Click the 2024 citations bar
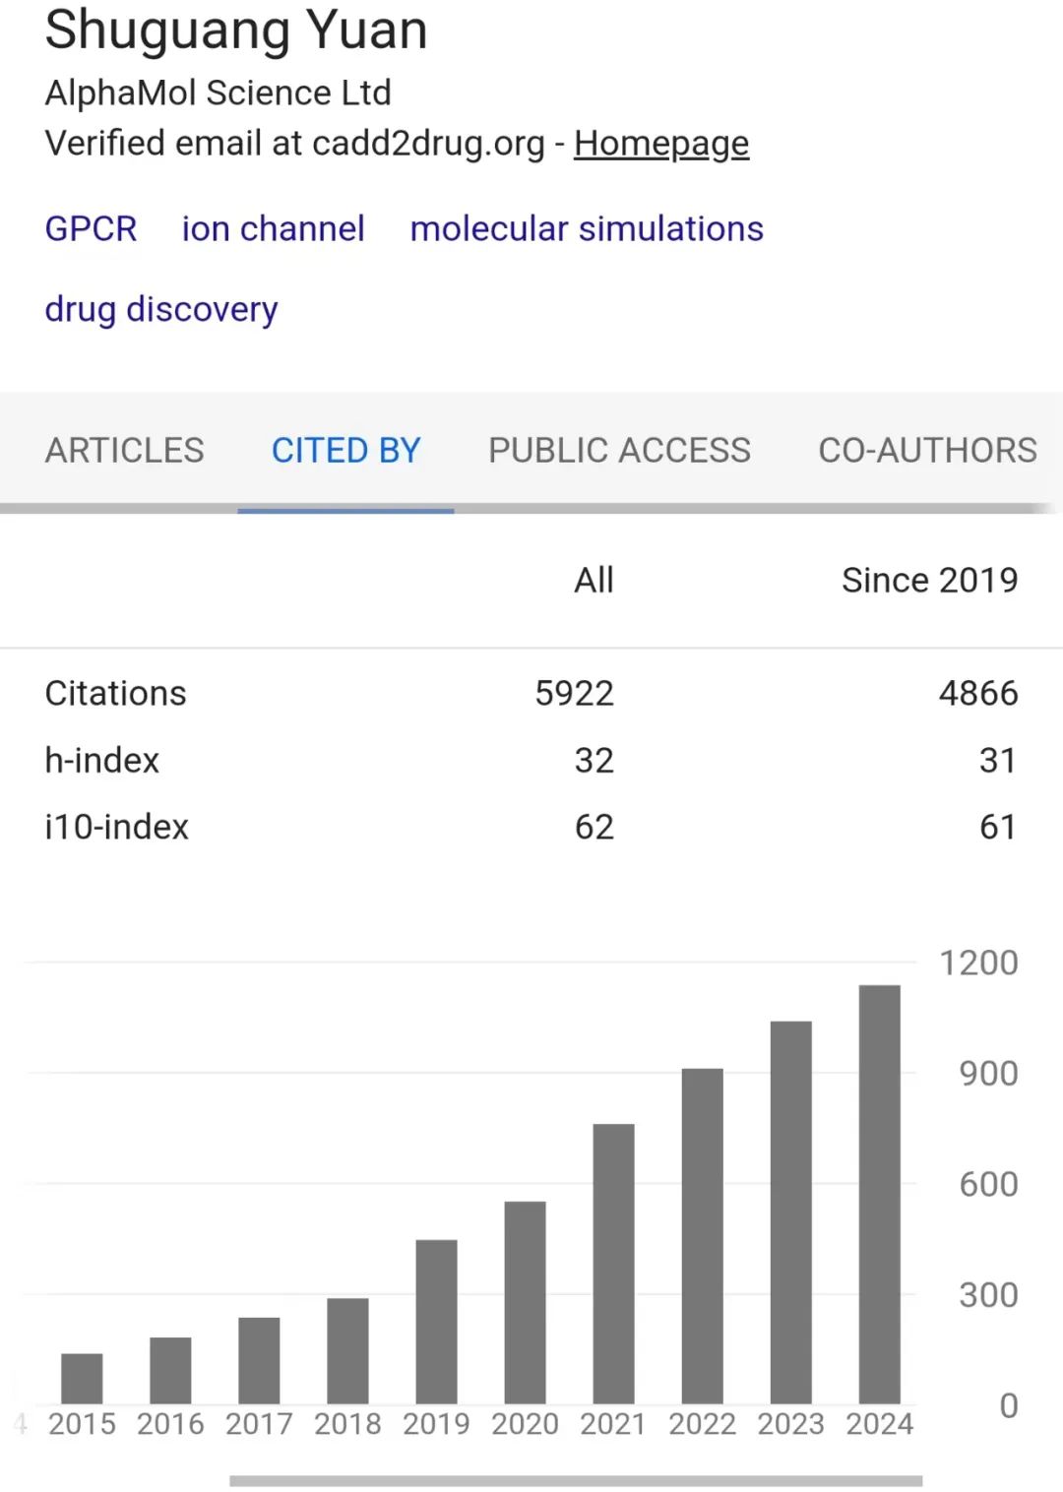The width and height of the screenshot is (1063, 1492). (x=879, y=1194)
